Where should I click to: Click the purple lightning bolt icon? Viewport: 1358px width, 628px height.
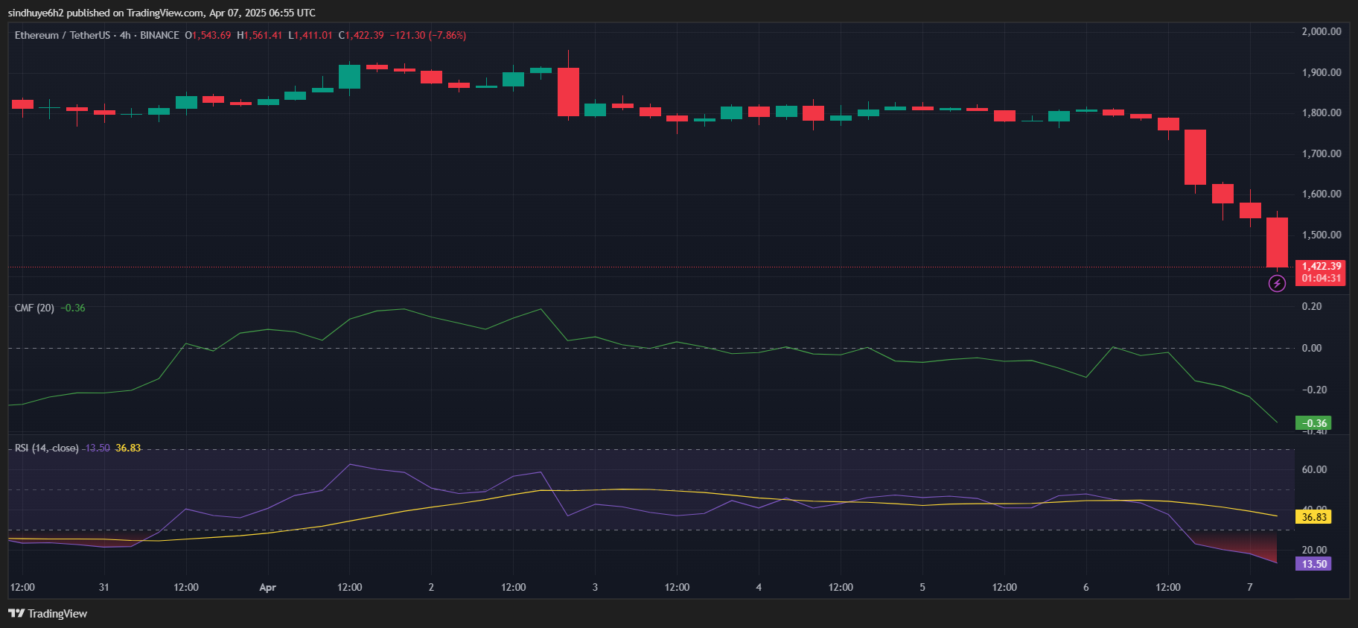pyautogui.click(x=1277, y=283)
